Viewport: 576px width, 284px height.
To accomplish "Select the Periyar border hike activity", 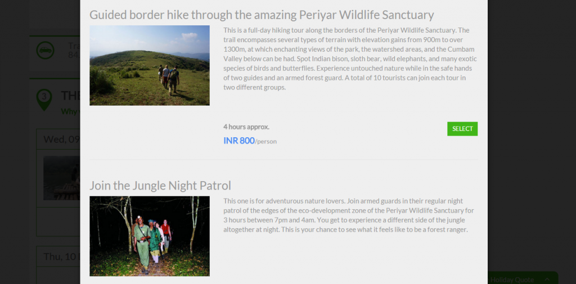I will point(462,129).
